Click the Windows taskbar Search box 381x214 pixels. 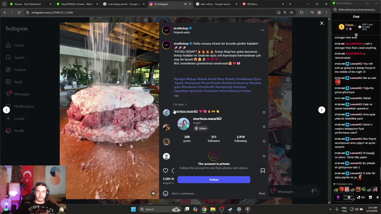(160, 209)
